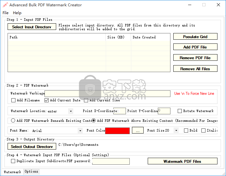
Task: Select Add PDF Watermark Beneath Existing Content
Action: pyautogui.click(x=13, y=121)
